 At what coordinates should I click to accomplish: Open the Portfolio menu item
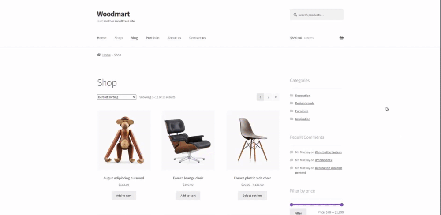click(x=153, y=38)
